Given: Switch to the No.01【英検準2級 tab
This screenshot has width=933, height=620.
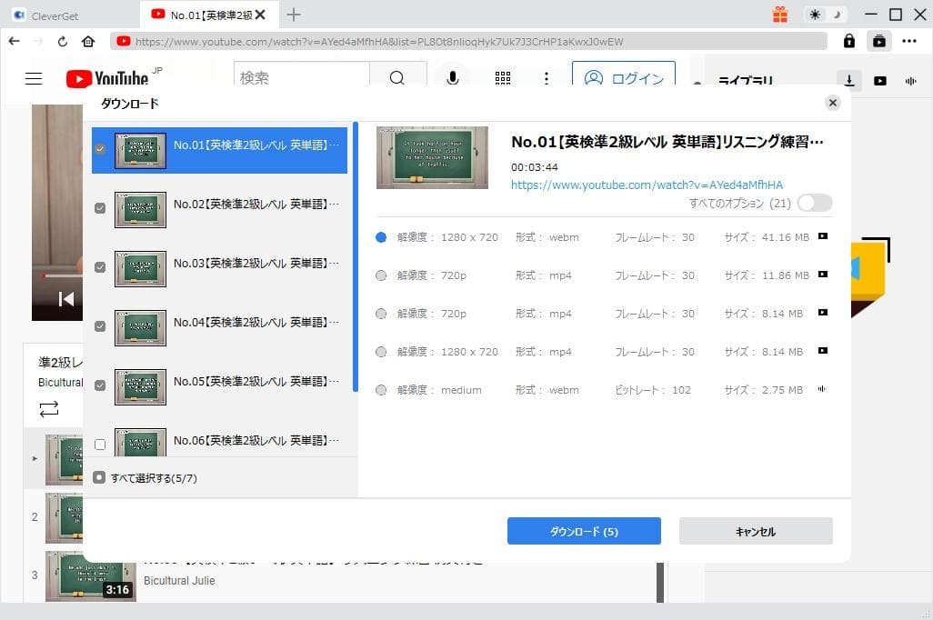Looking at the screenshot, I should (x=214, y=15).
